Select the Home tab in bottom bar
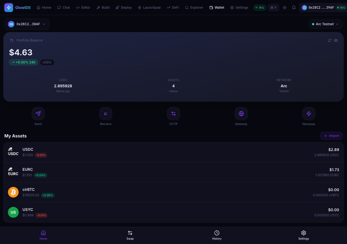The width and height of the screenshot is (347, 244). click(43, 235)
